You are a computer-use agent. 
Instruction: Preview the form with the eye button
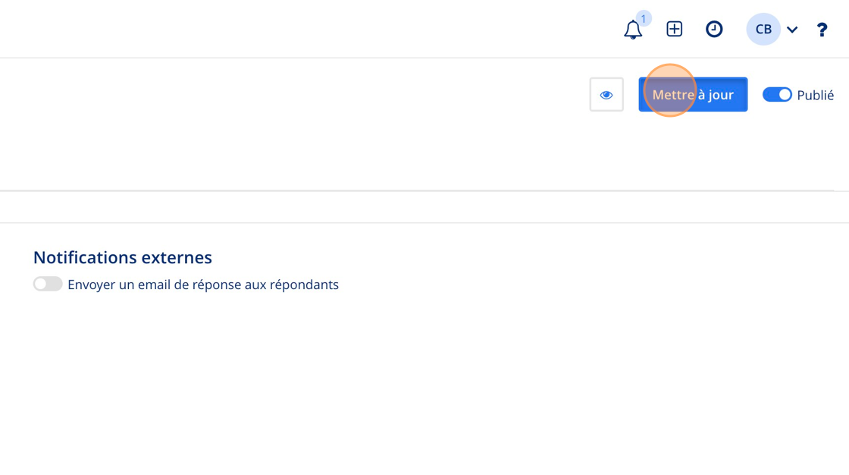(606, 94)
